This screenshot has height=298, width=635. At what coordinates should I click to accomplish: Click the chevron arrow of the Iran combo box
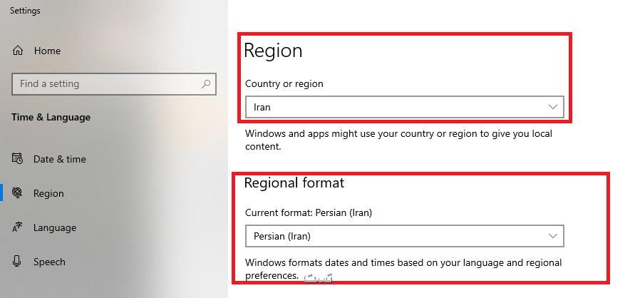pos(552,108)
